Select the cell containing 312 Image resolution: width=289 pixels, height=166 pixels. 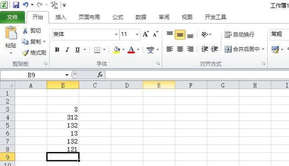pyautogui.click(x=63, y=117)
